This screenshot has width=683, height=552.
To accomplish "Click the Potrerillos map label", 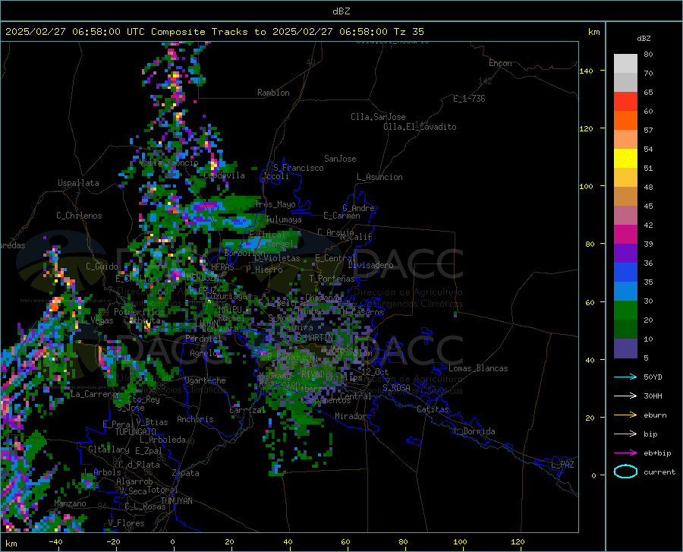I will click(x=139, y=312).
